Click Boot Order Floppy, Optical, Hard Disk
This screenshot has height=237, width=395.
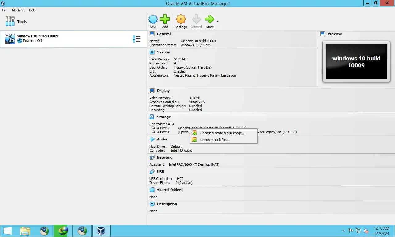coord(193,67)
